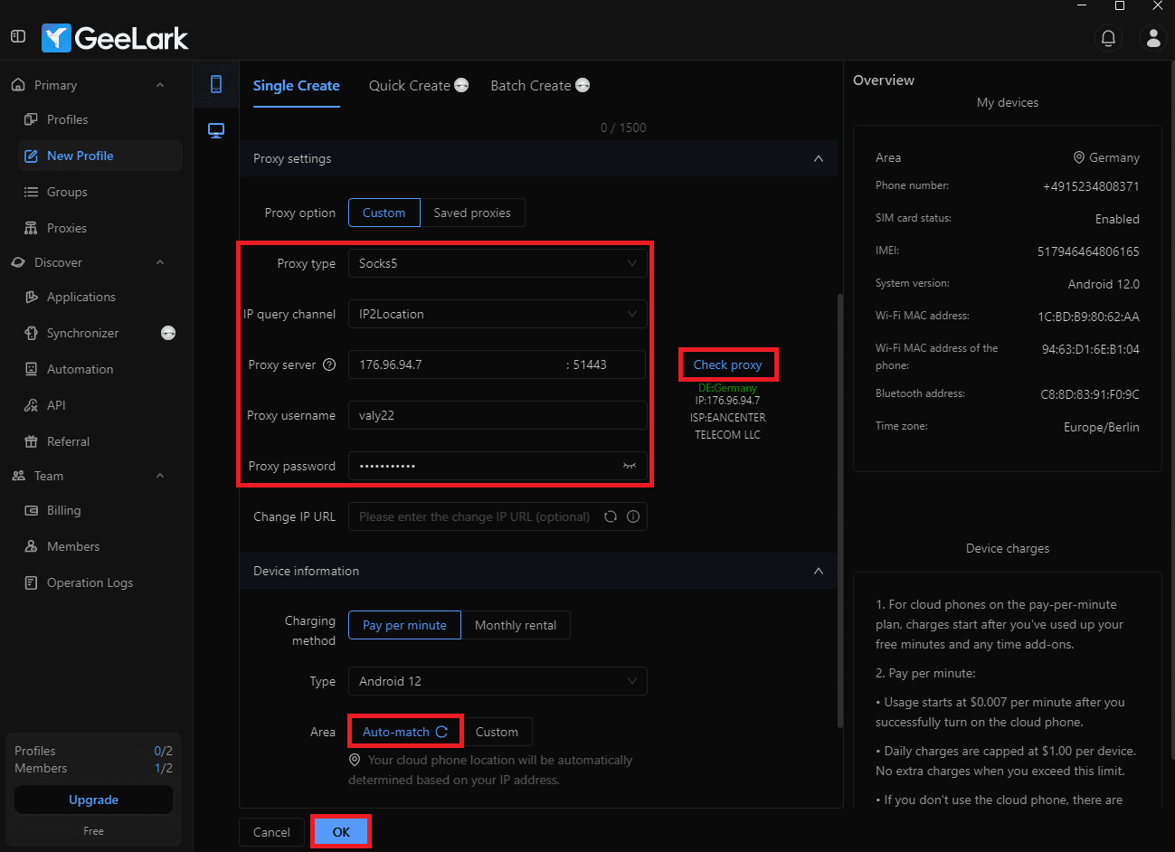Switch charging method to Monthly rental

(x=516, y=624)
